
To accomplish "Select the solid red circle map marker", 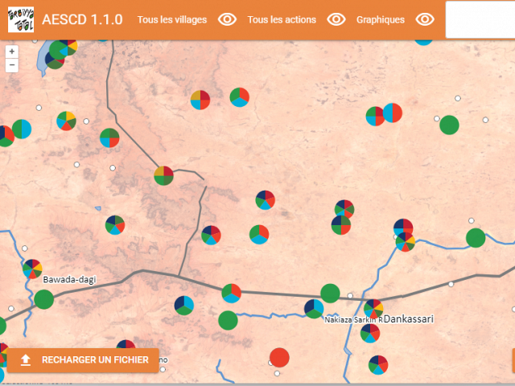I will [x=279, y=357].
